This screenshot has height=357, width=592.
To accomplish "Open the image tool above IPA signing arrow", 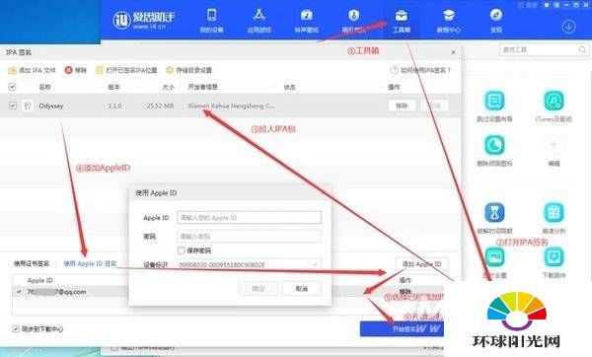I will click(494, 257).
